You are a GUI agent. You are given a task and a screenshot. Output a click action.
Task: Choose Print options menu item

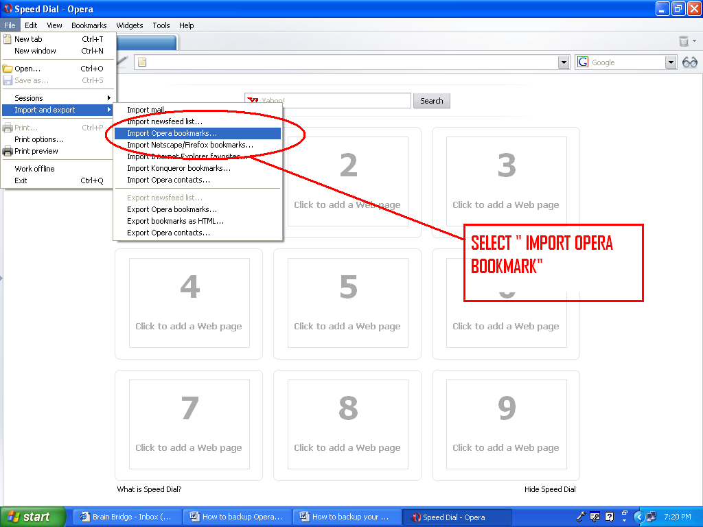click(58, 139)
